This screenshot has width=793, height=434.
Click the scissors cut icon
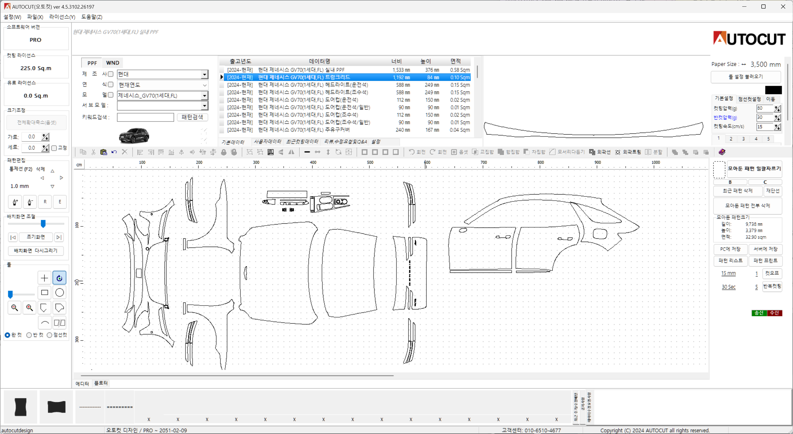click(x=93, y=152)
